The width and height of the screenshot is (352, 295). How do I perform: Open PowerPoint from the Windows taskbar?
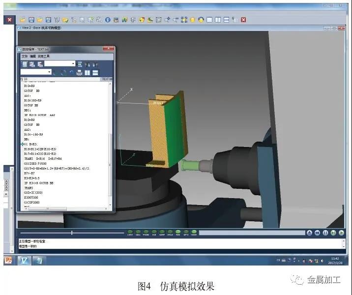pyautogui.click(x=8, y=260)
